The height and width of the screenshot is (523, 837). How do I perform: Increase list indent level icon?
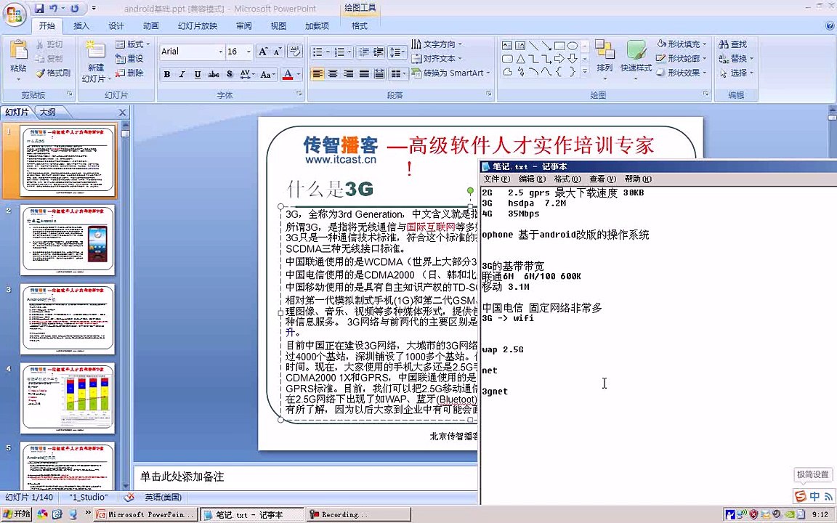click(378, 52)
